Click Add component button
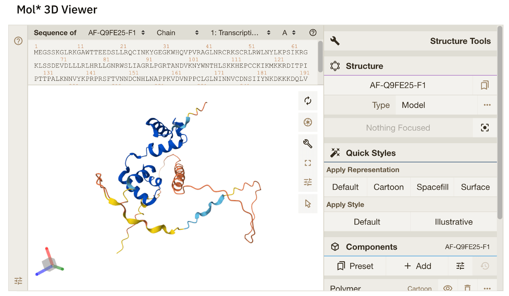Viewport: 509px width, 296px height. 417,266
